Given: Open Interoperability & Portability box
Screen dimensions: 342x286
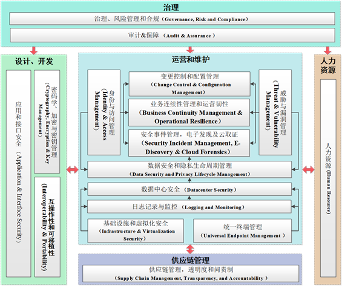Looking at the screenshot, I should tap(47, 227).
